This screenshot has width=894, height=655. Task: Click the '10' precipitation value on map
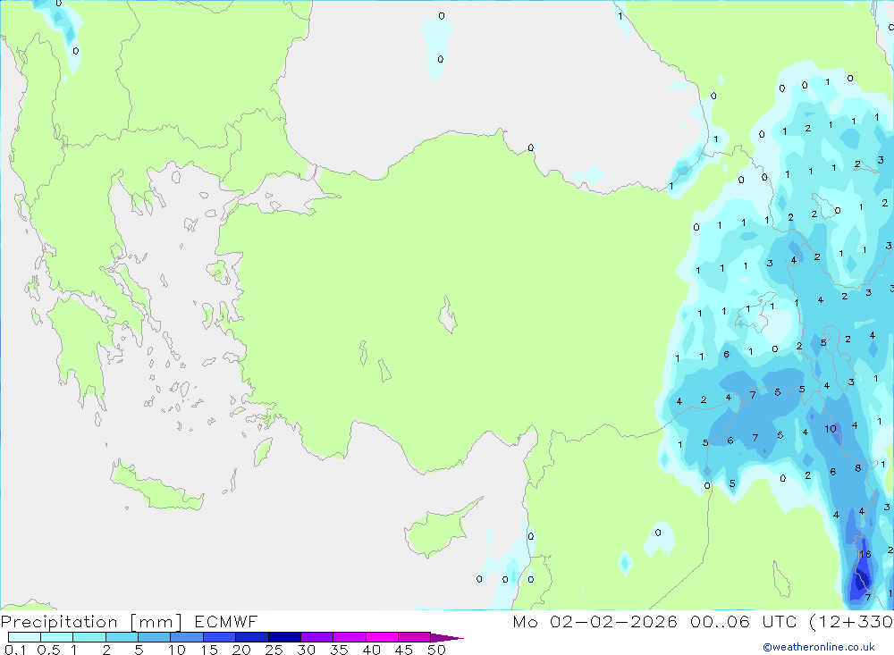click(831, 429)
